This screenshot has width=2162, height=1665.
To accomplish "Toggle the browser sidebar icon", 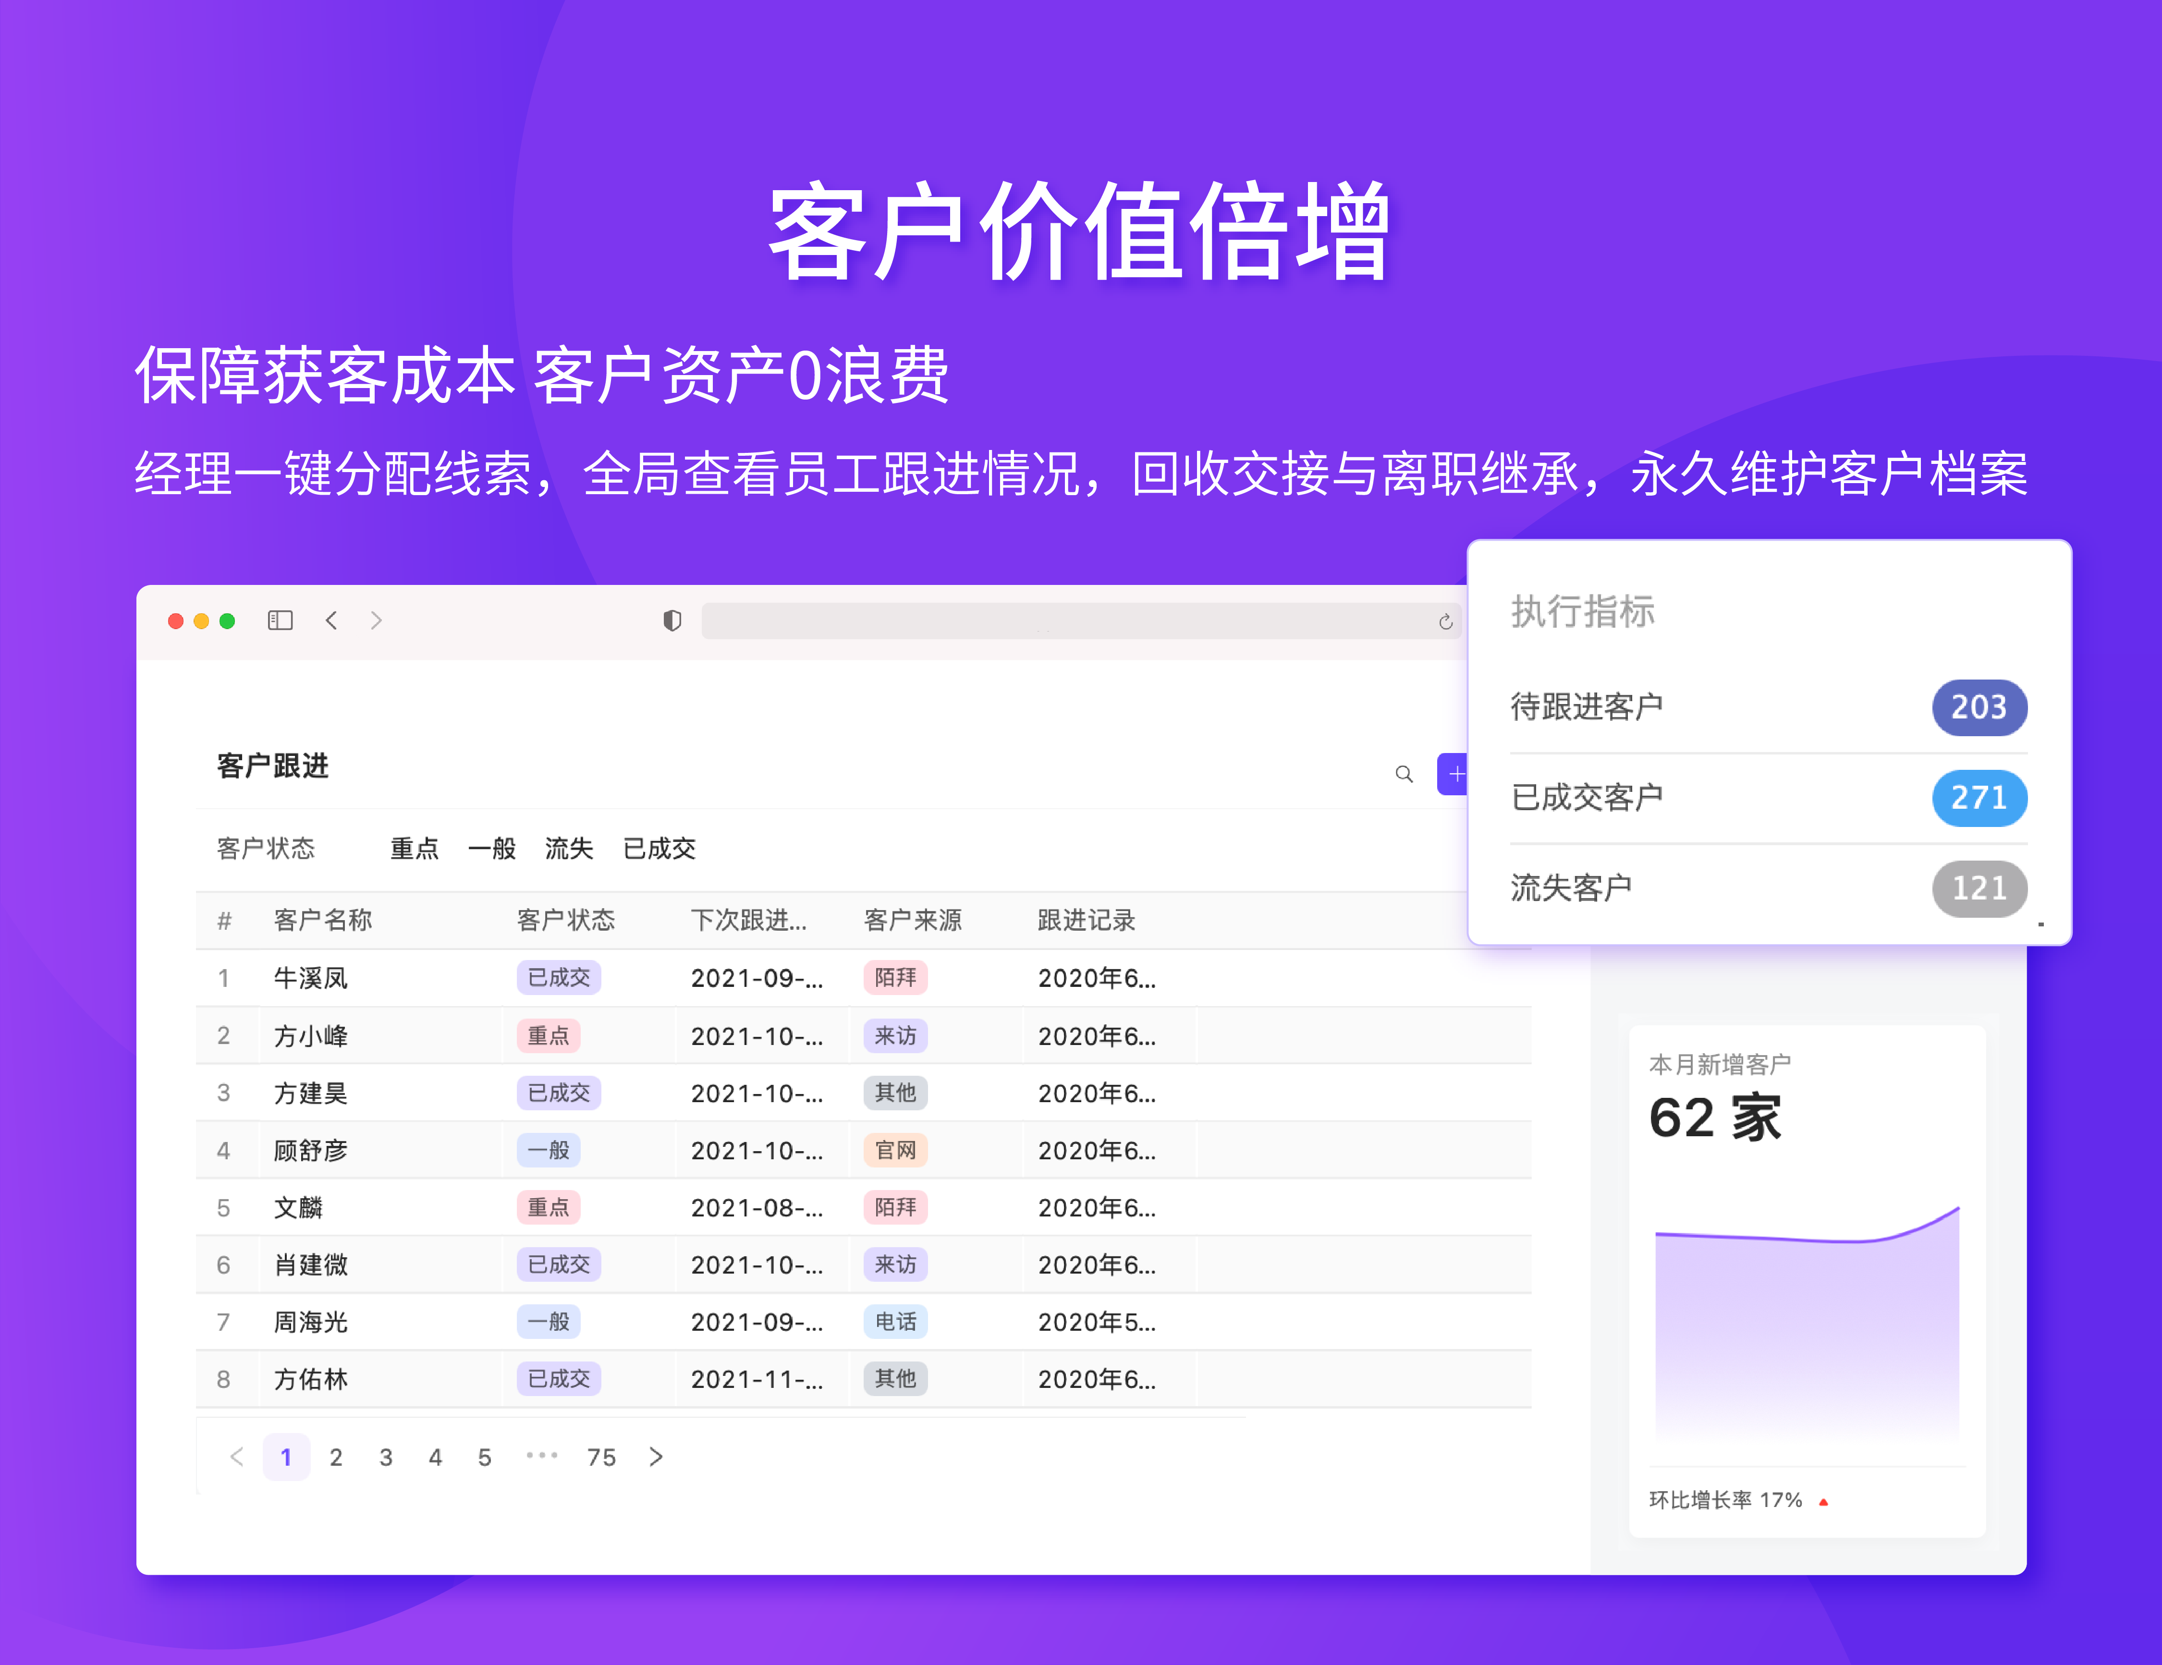I will click(x=280, y=620).
